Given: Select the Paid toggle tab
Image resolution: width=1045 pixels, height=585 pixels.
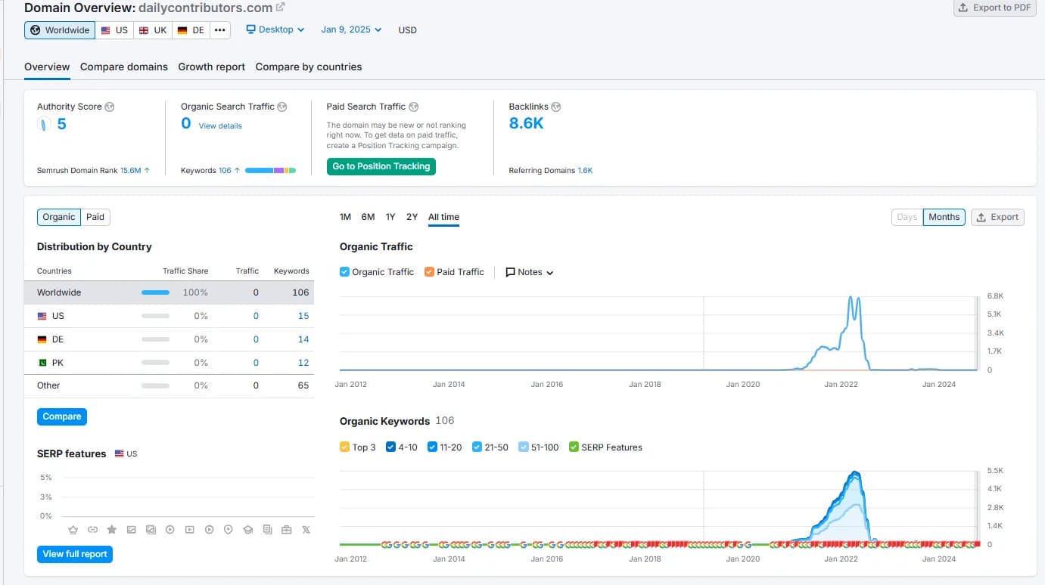Looking at the screenshot, I should pos(95,217).
